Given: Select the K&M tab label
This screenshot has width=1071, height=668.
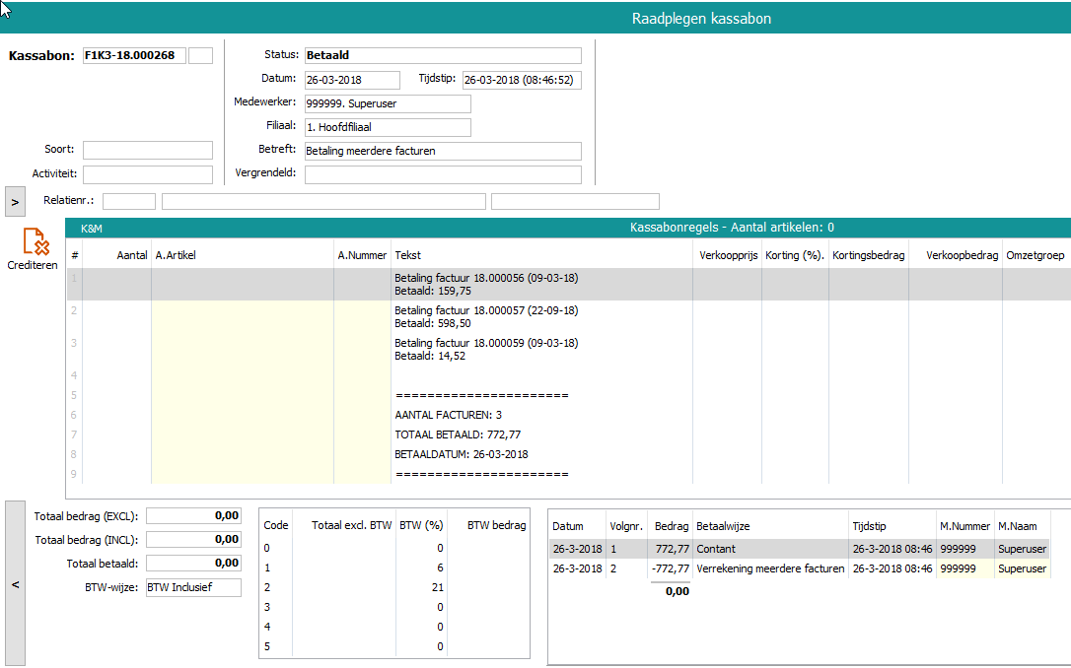Looking at the screenshot, I should click(x=92, y=228).
